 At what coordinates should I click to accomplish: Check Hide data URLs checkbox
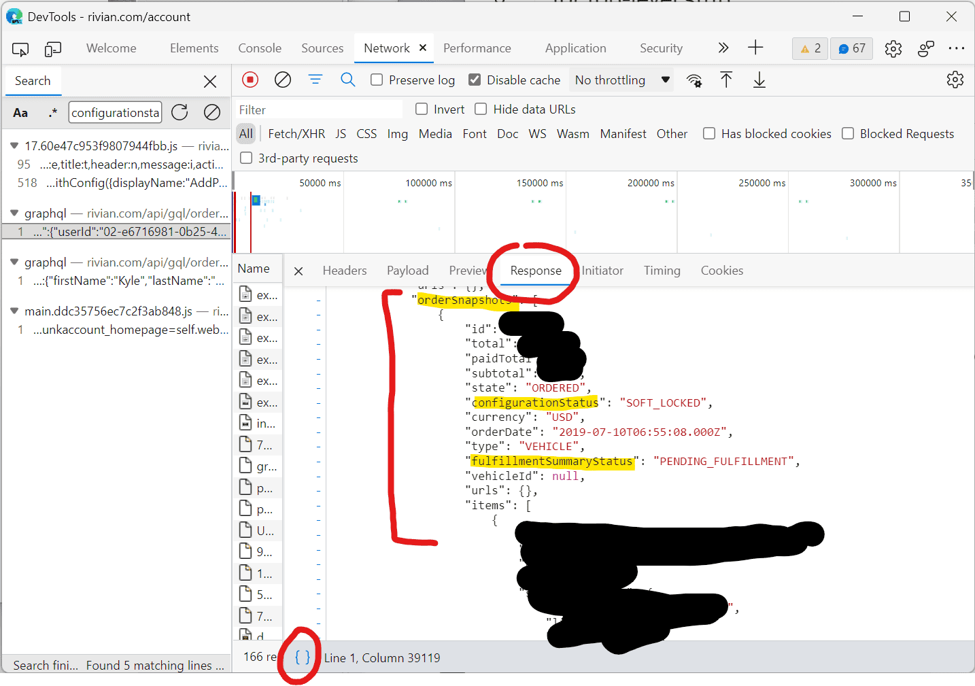point(481,109)
